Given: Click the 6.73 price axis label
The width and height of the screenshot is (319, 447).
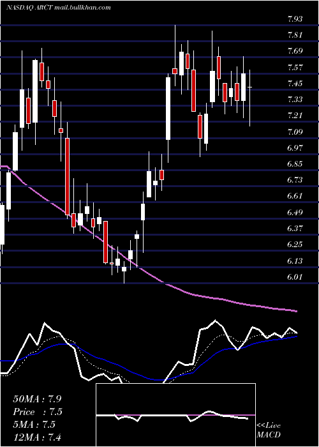Looking at the screenshot, I should coord(295,181).
